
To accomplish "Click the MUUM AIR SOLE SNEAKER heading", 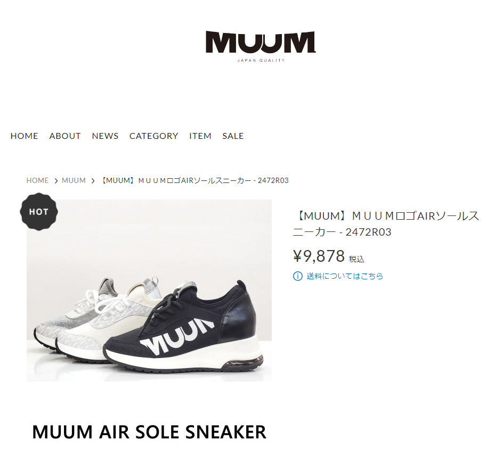I will (x=150, y=432).
